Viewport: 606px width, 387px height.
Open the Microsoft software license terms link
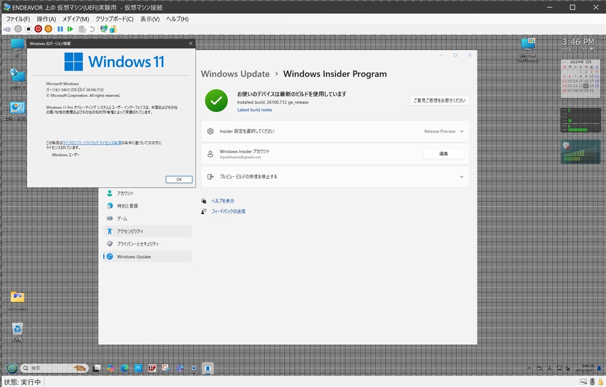[92, 143]
